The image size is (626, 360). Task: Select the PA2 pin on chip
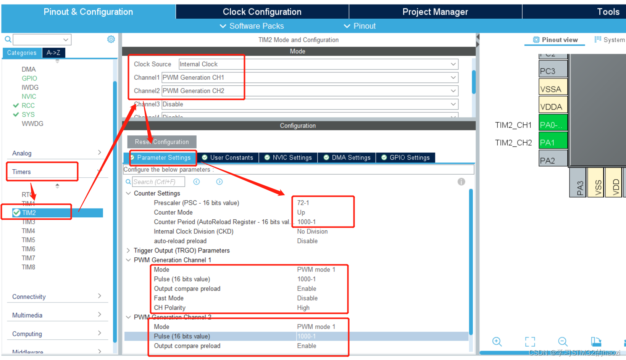[553, 158]
